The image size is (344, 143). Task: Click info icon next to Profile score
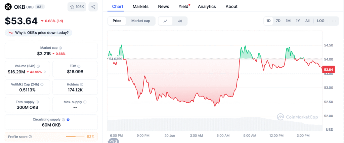pyautogui.click(x=30, y=137)
